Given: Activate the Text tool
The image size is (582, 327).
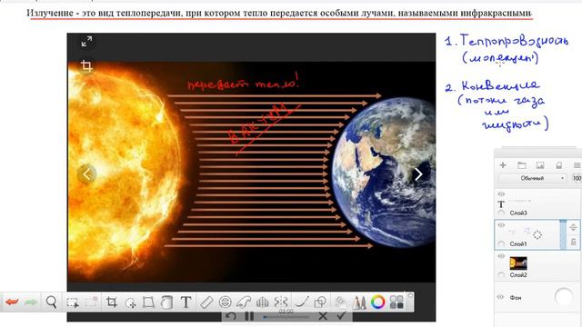Looking at the screenshot, I should pyautogui.click(x=186, y=302).
